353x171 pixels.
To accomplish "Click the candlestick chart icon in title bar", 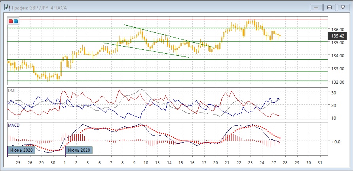I will coord(7,7).
